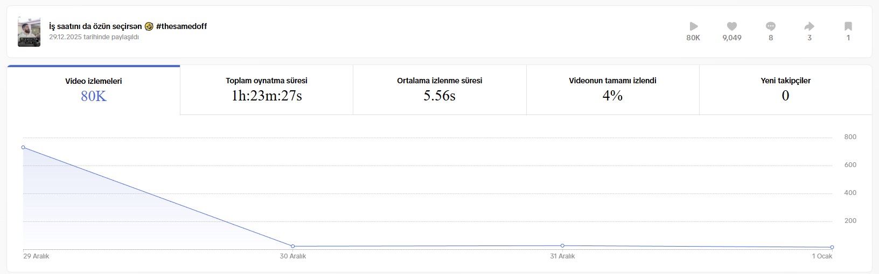Open the video thumbnail preview
The width and height of the screenshot is (879, 274).
29,32
